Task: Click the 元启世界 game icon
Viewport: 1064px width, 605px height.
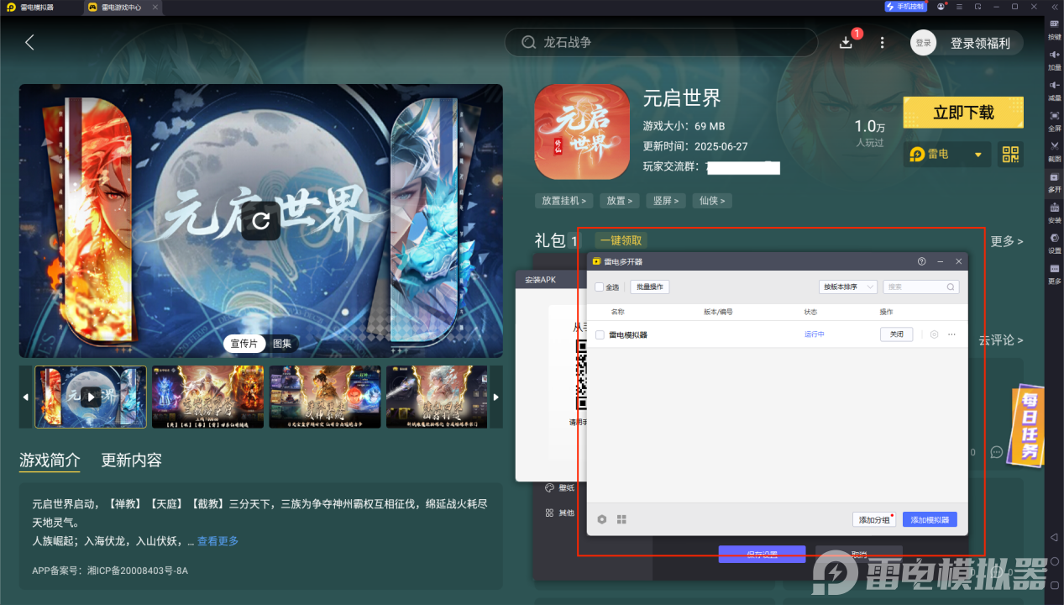Action: click(582, 132)
